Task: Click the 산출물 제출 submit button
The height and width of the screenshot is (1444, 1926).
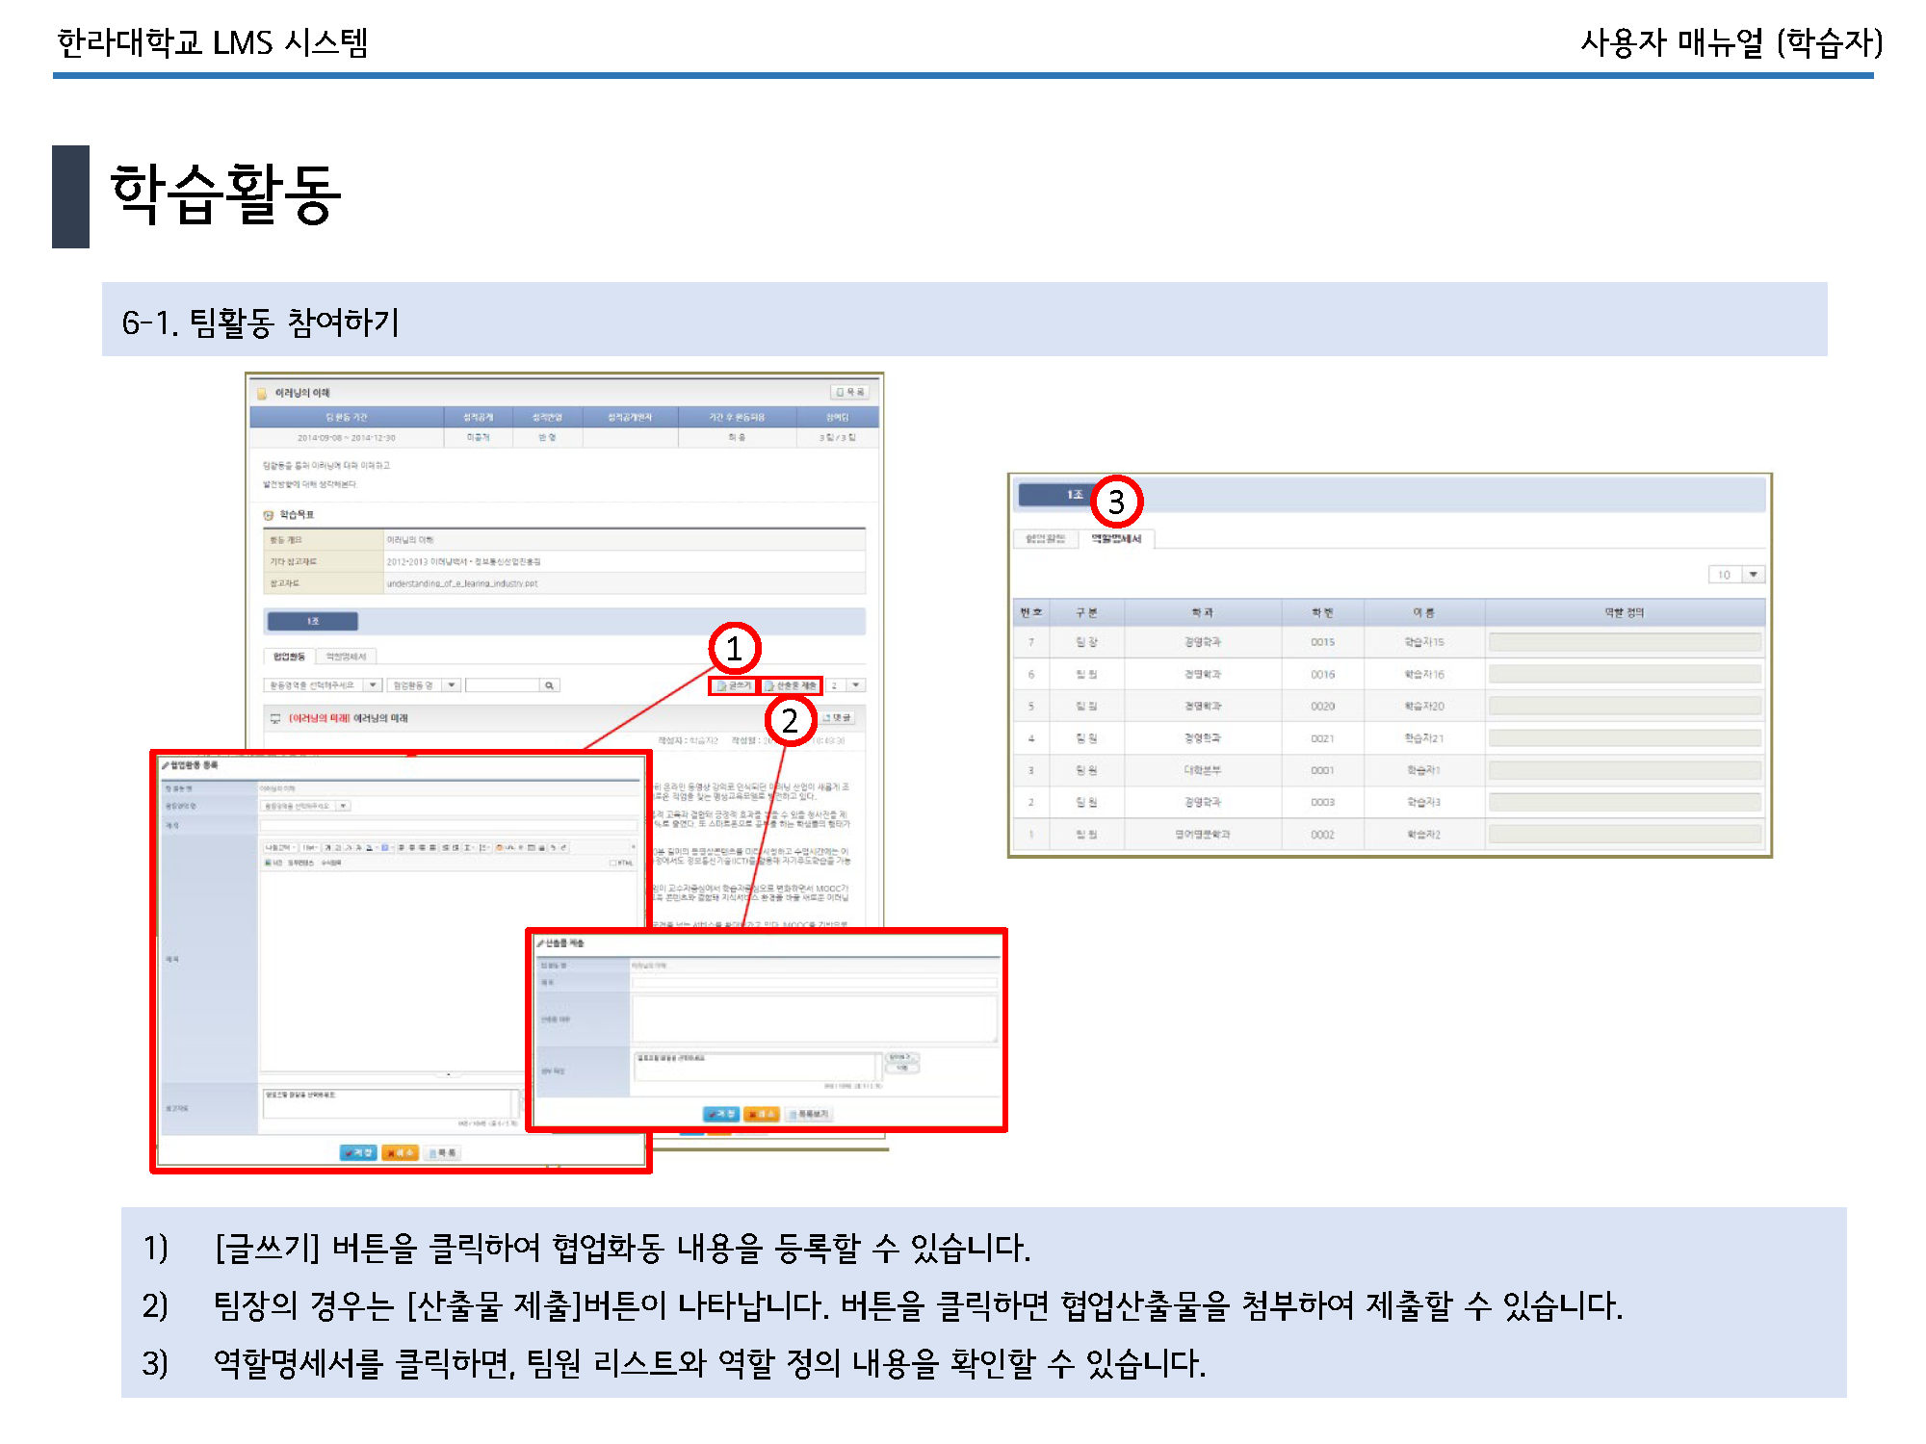Action: 792,685
